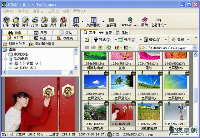Click the favorites heart icon in path bar
The width and height of the screenshot is (200, 138).
(x=117, y=48)
